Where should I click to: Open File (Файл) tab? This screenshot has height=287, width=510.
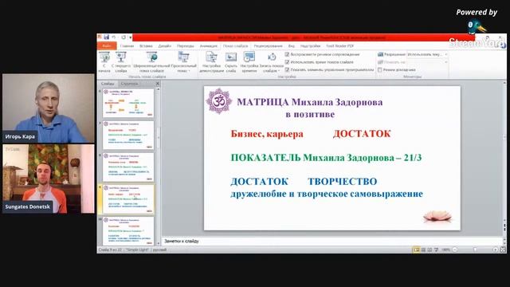pyautogui.click(x=107, y=46)
